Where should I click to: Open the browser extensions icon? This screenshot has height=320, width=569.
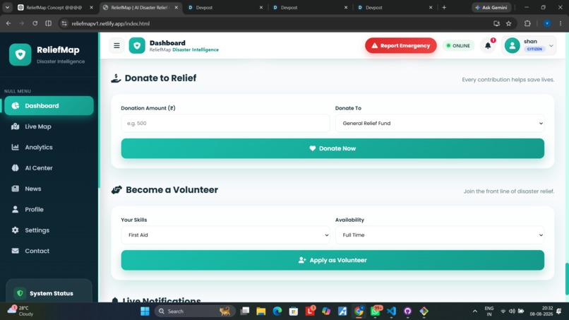tap(527, 23)
